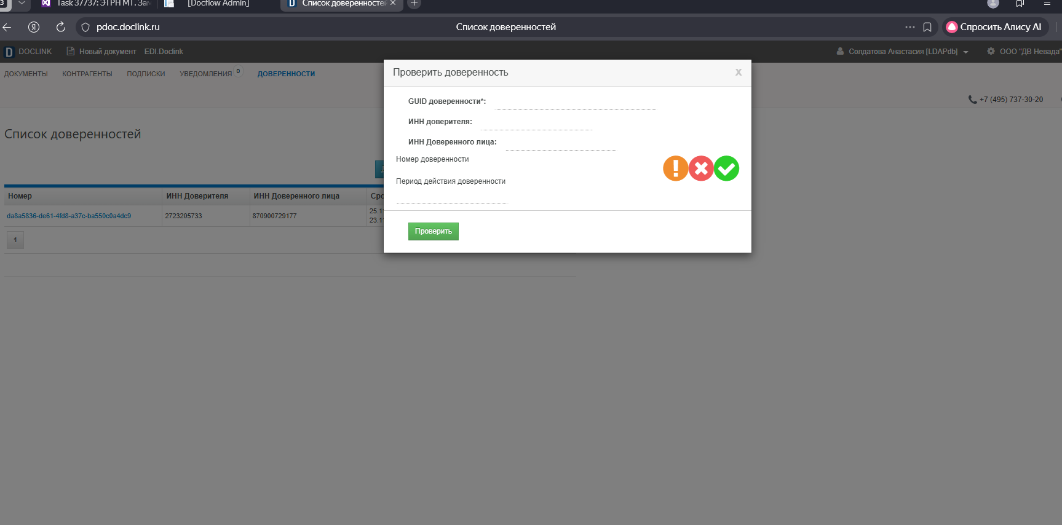Screen dimensions: 1062x525
Task: Focus the ИНН доверителя input field
Action: [536, 122]
